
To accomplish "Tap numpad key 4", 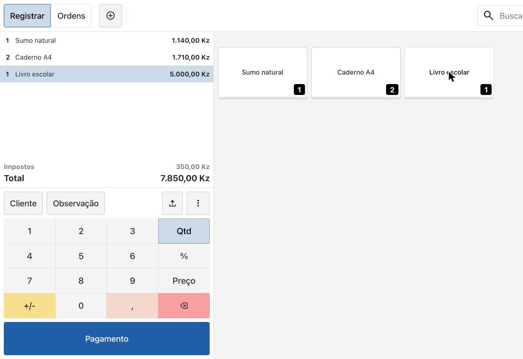I will (29, 256).
